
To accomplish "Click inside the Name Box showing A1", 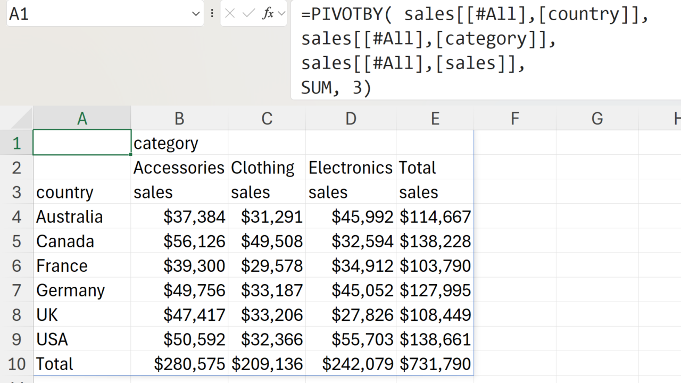I will [96, 14].
